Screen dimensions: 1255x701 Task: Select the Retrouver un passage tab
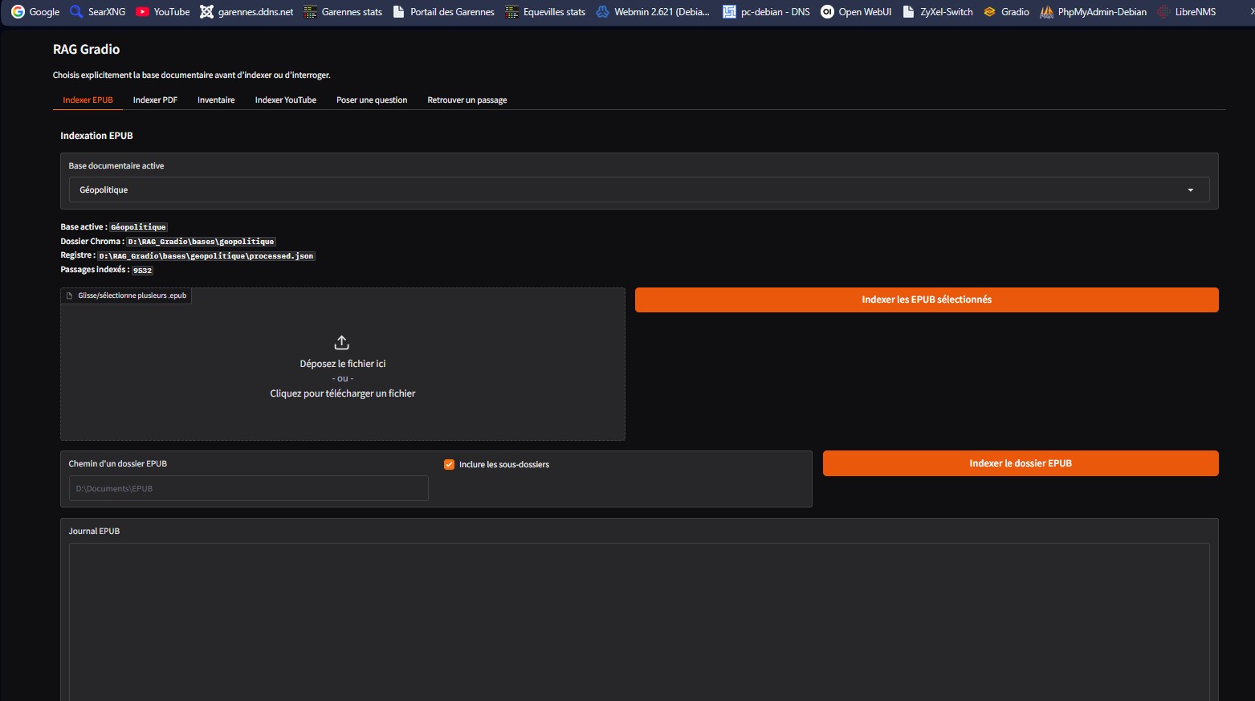click(x=467, y=100)
